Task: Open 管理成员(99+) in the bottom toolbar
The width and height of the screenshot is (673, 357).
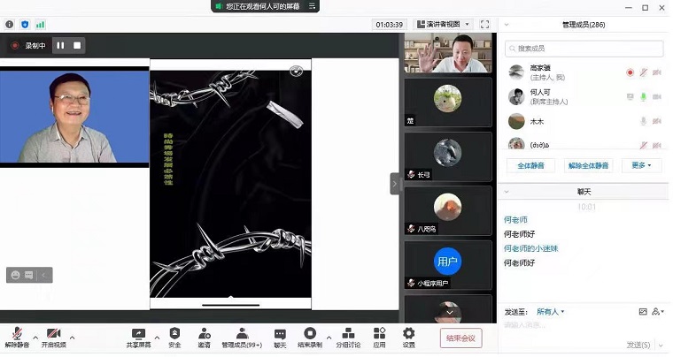Action: coord(241,334)
